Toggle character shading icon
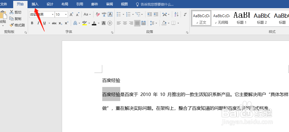289x132 pixels. [x=104, y=23]
